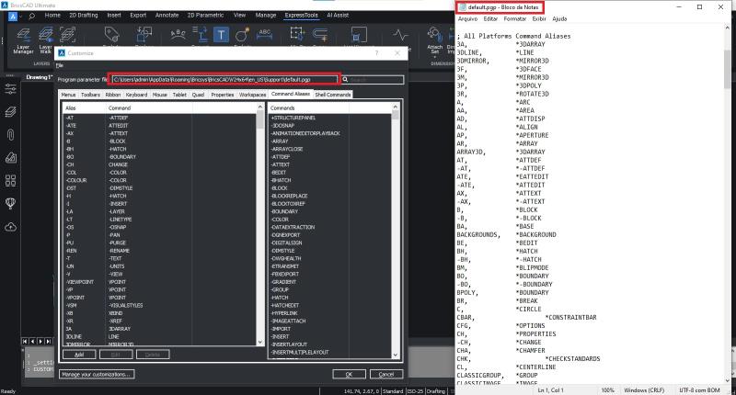The image size is (736, 395).
Task: Open the File menu in Customize dialog
Action: tap(60, 65)
